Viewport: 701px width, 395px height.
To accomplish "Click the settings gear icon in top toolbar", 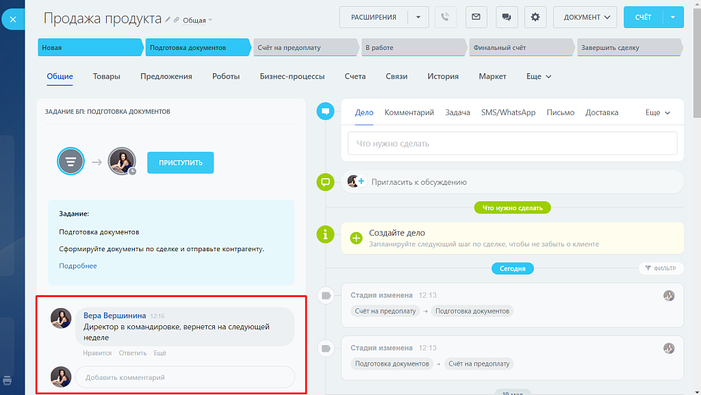I will [535, 16].
